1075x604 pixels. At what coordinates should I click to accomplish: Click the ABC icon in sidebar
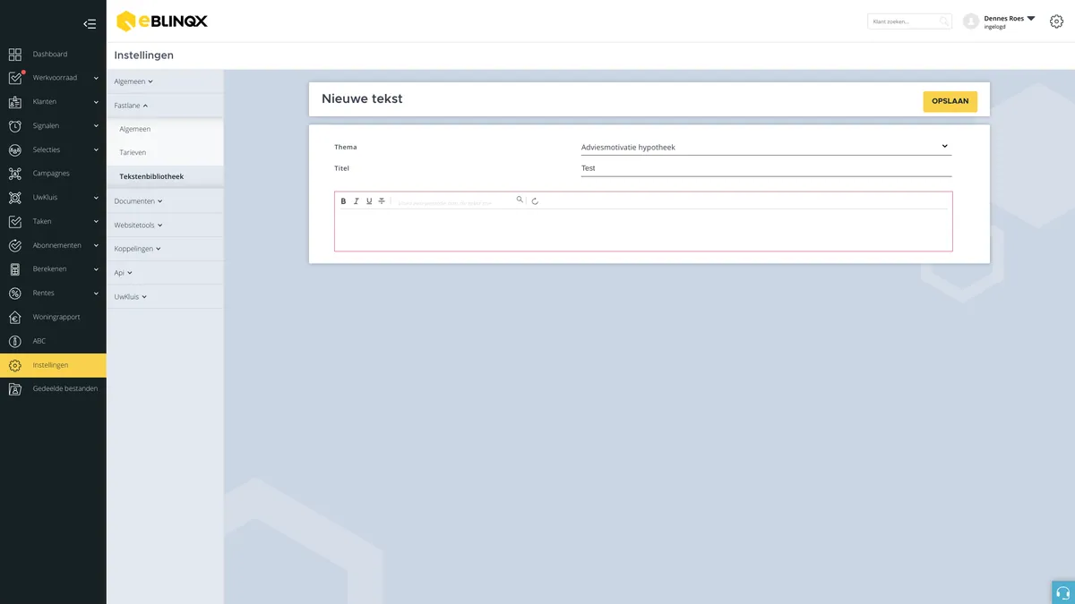14,341
